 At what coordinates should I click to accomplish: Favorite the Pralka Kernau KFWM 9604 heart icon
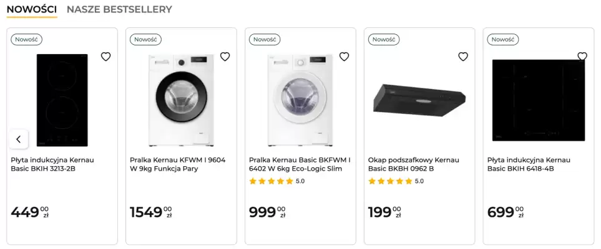point(225,57)
